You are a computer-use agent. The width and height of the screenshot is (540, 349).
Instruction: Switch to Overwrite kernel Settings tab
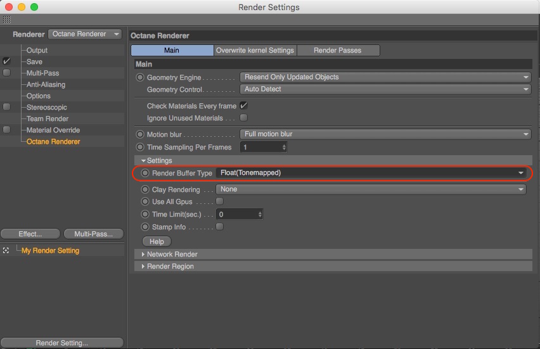tap(255, 50)
